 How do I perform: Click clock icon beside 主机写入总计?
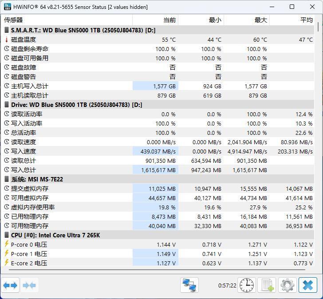pos(7,86)
